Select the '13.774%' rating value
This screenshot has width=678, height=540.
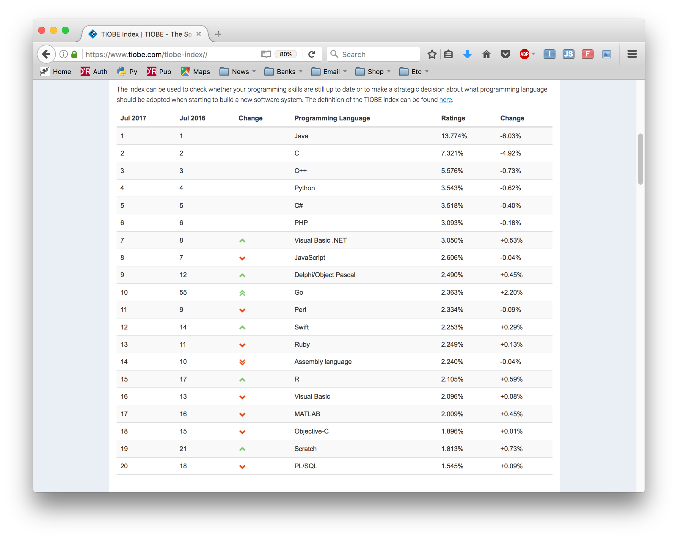[454, 136]
